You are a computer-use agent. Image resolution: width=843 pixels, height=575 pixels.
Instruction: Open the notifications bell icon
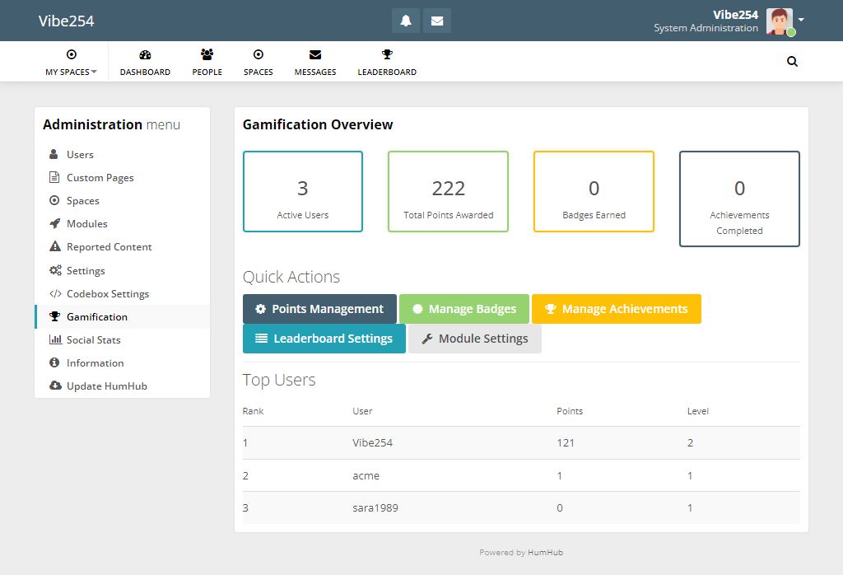pos(406,21)
